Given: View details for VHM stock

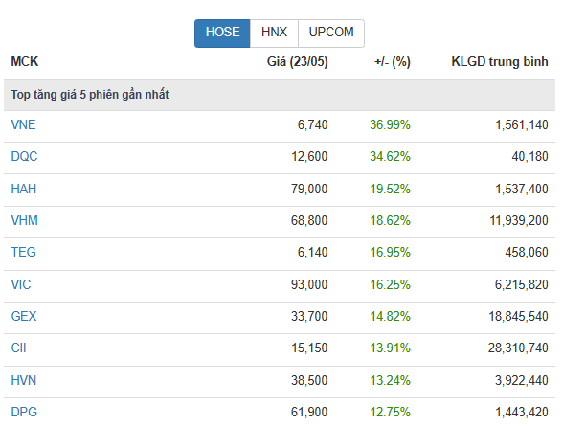Looking at the screenshot, I should pyautogui.click(x=25, y=220).
